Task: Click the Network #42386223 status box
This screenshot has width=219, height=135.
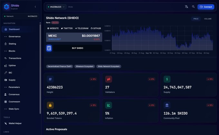Action: [21, 16]
